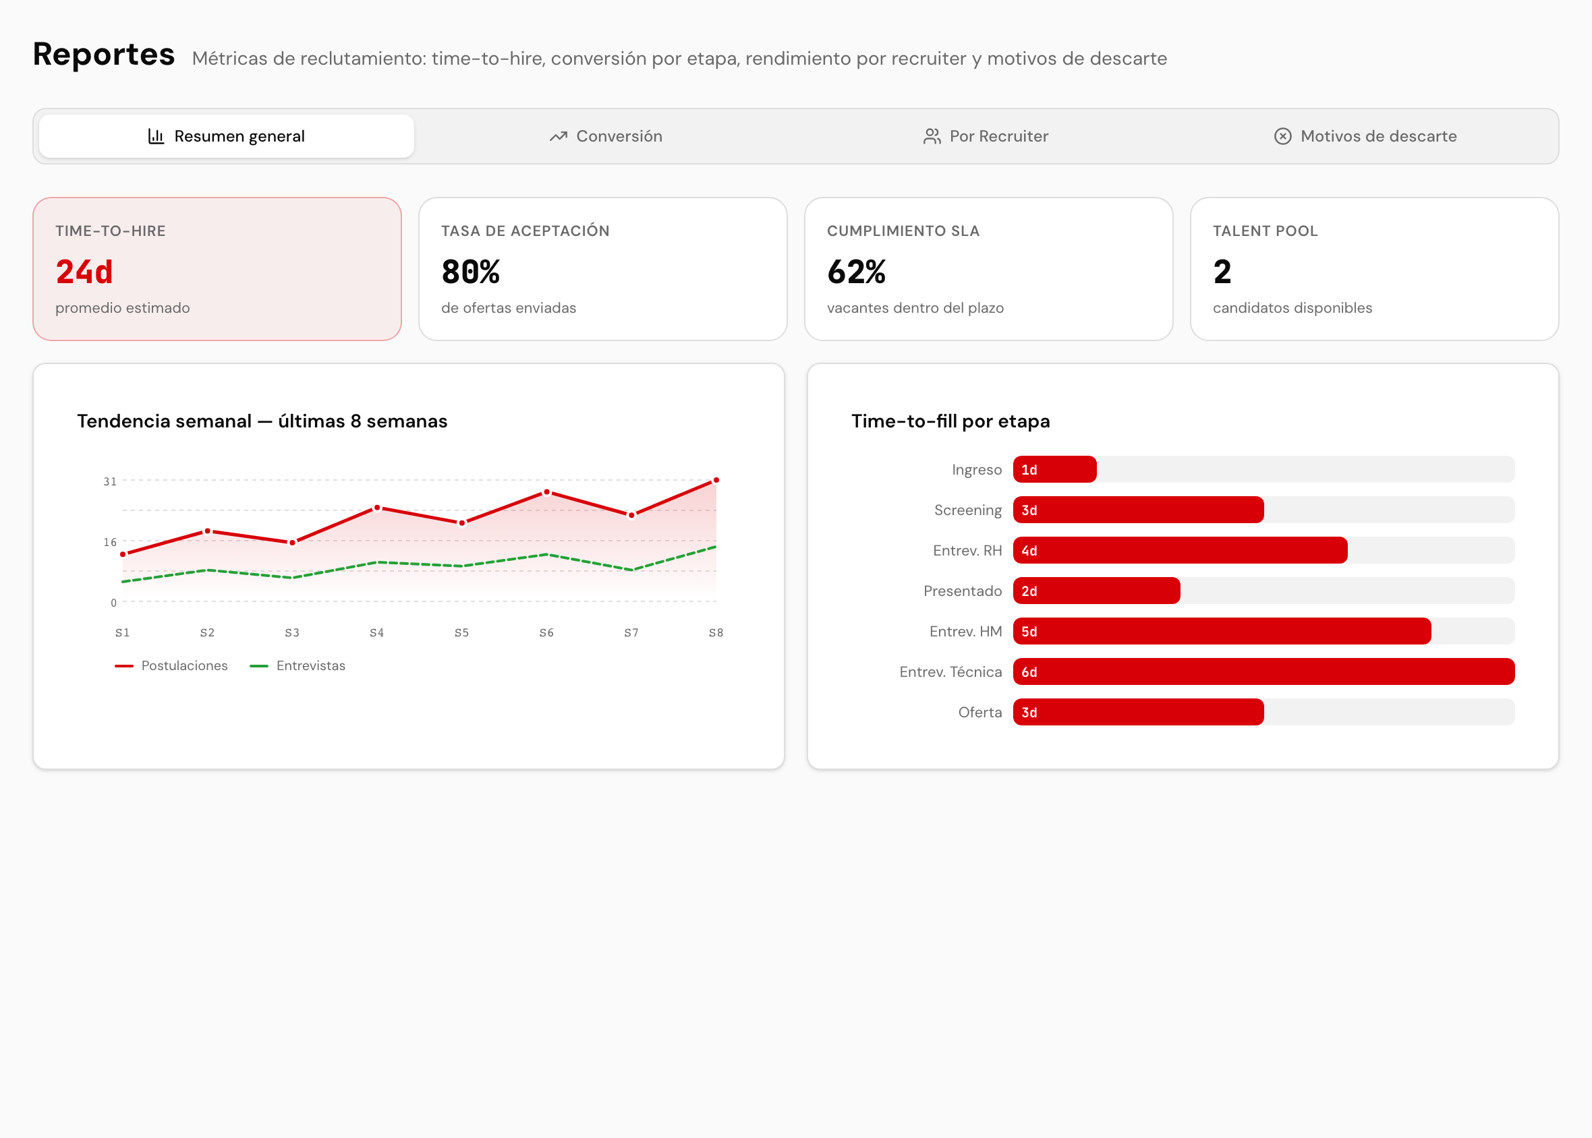1592x1138 pixels.
Task: Click the 'Screening' row label
Action: pos(968,510)
